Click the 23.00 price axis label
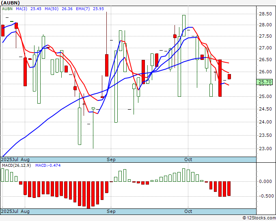 pos(265,149)
